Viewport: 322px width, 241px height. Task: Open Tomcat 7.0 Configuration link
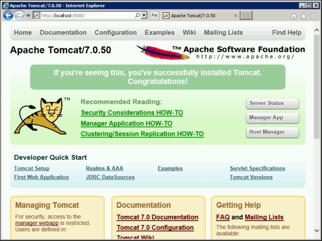155,228
